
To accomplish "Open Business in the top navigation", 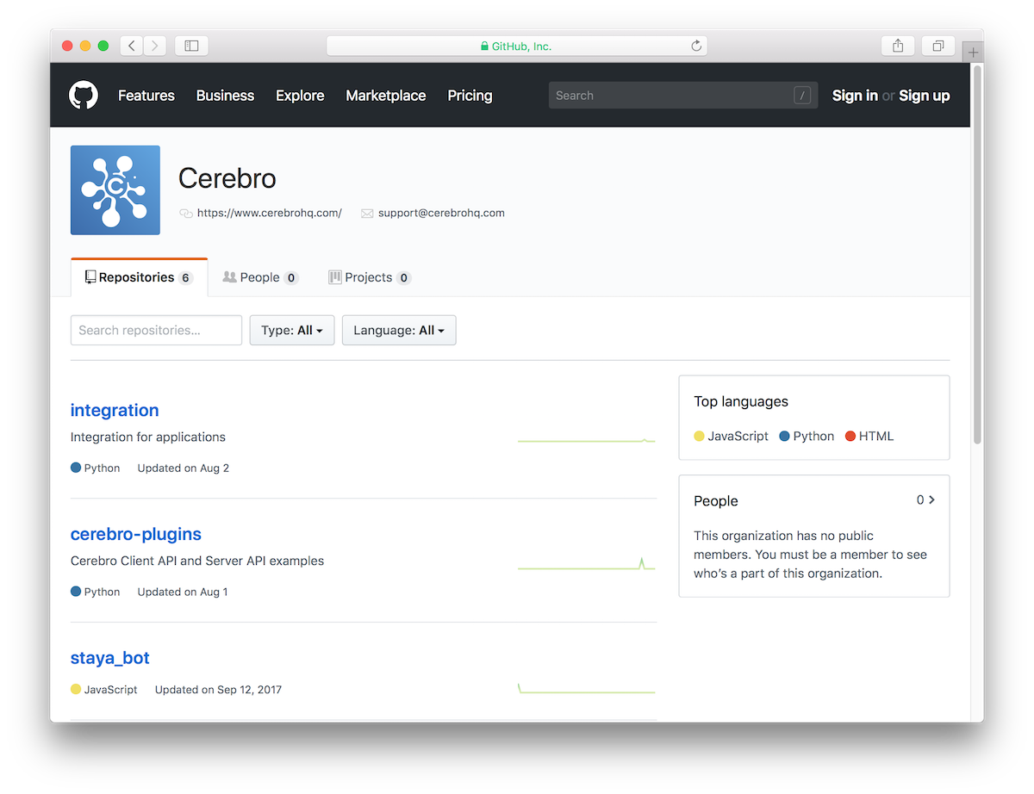I will [225, 96].
